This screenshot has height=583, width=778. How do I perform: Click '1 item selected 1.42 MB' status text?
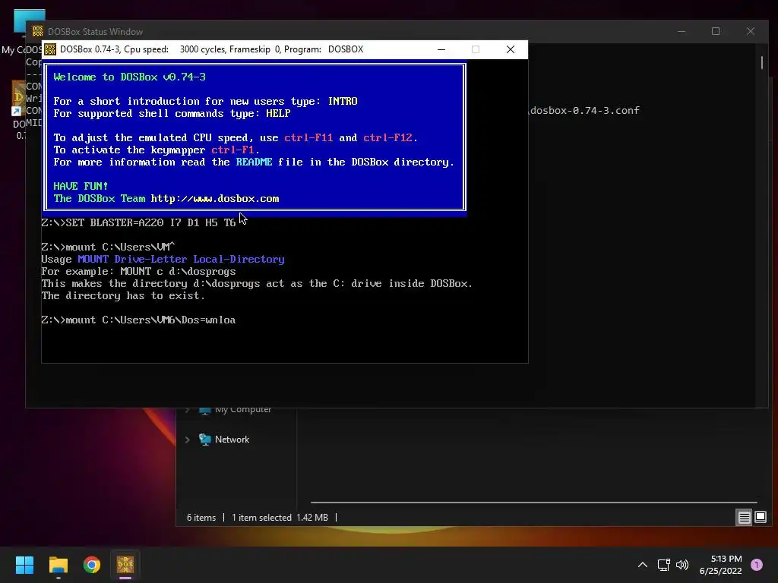click(x=280, y=518)
